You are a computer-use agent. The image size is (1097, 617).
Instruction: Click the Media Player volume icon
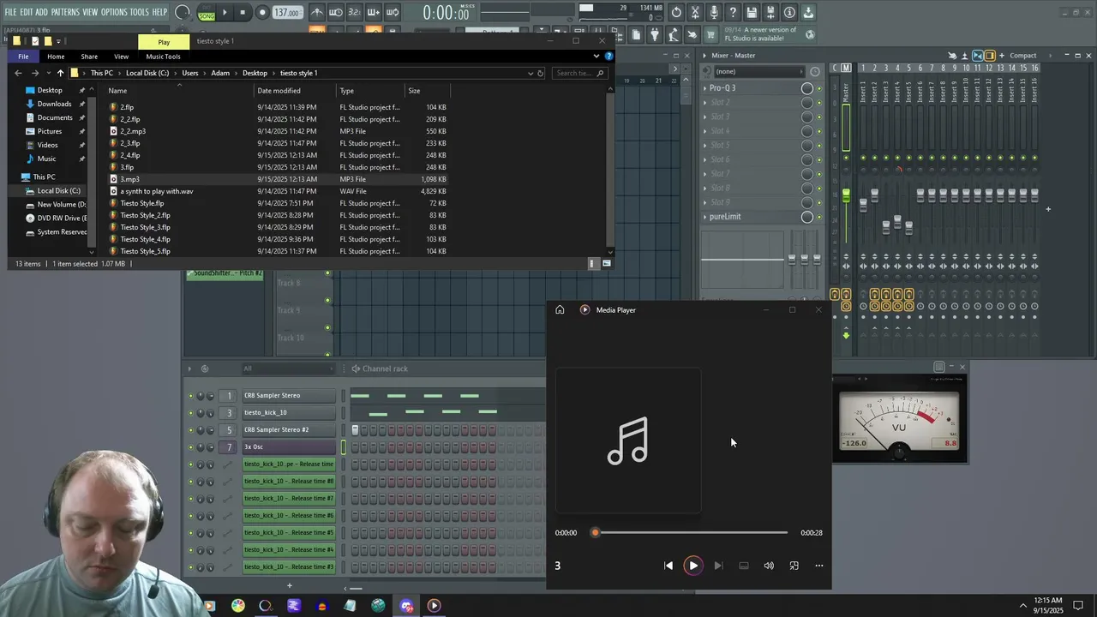(769, 566)
